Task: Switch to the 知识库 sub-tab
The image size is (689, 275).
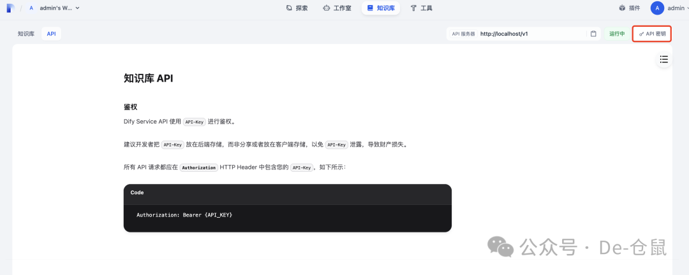Action: (26, 33)
